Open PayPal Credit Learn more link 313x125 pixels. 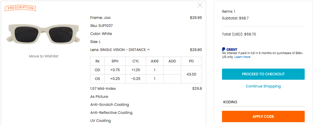[x=242, y=57]
